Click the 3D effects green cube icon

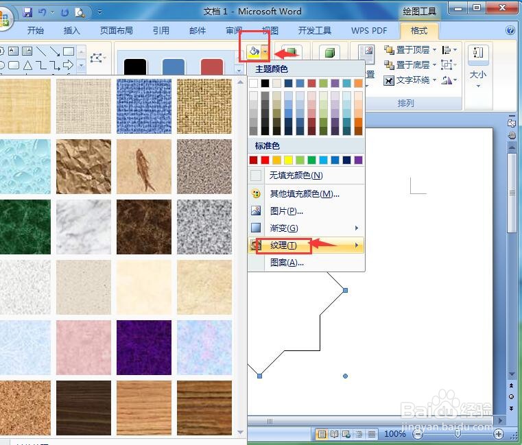[329, 53]
